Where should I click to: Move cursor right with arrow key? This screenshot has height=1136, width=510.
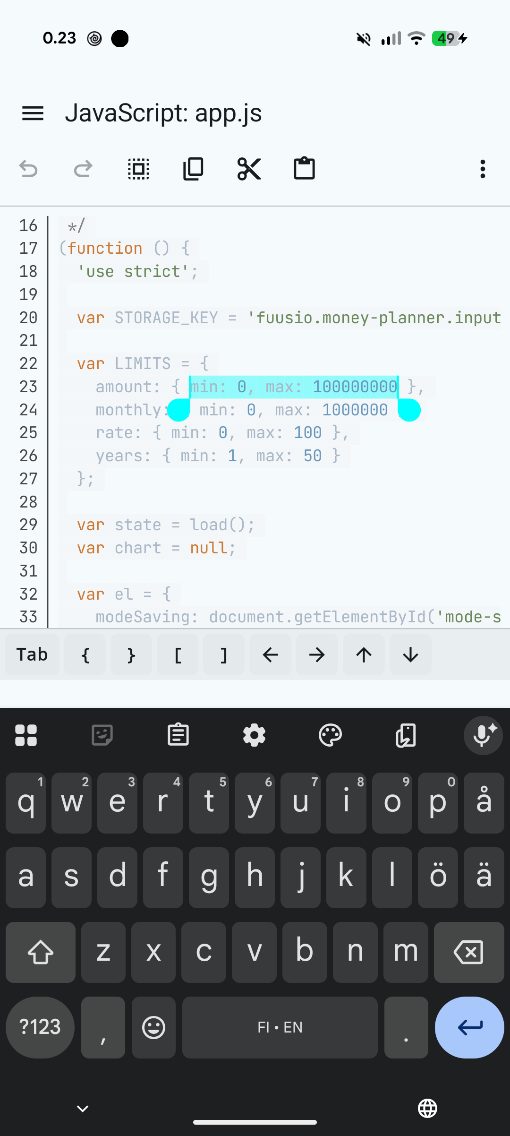pos(317,654)
